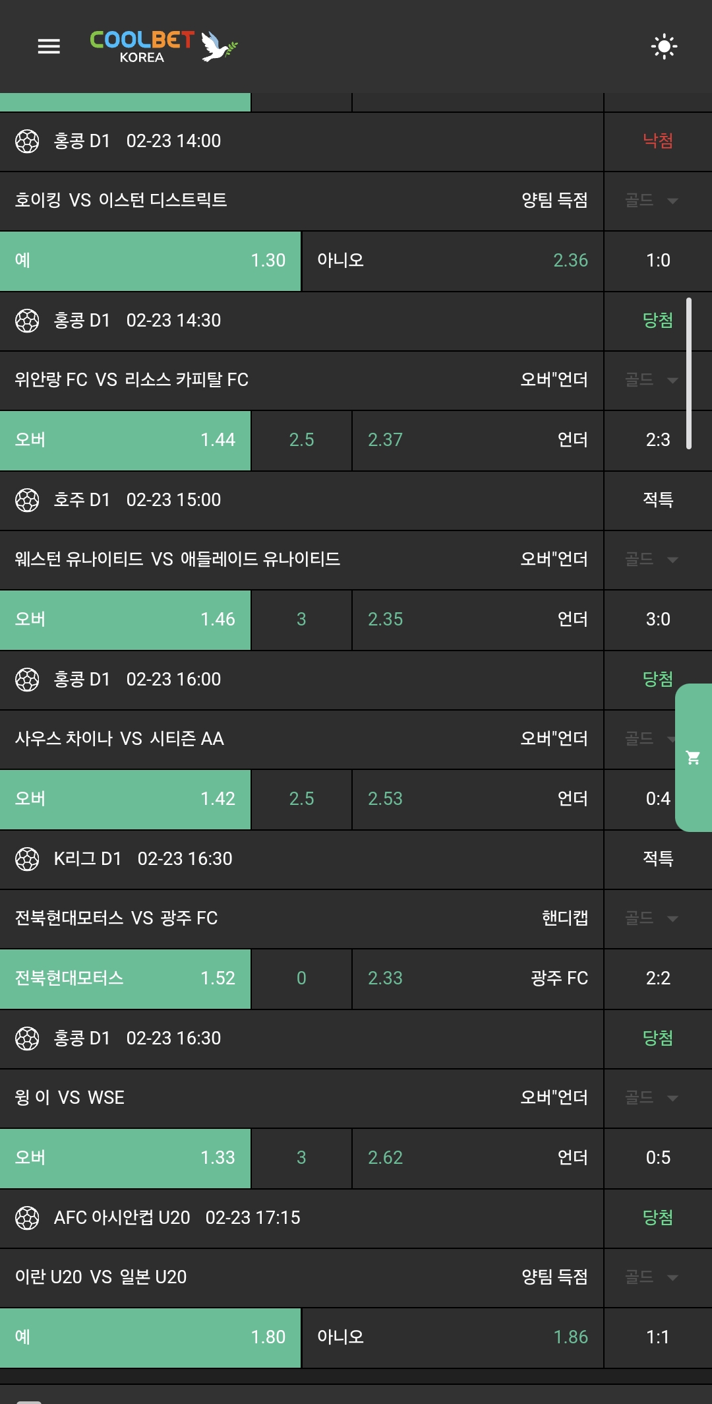Select 광주 FC handicap at 2.33

477,978
